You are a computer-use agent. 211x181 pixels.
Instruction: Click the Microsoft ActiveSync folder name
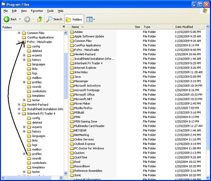pos(87,86)
